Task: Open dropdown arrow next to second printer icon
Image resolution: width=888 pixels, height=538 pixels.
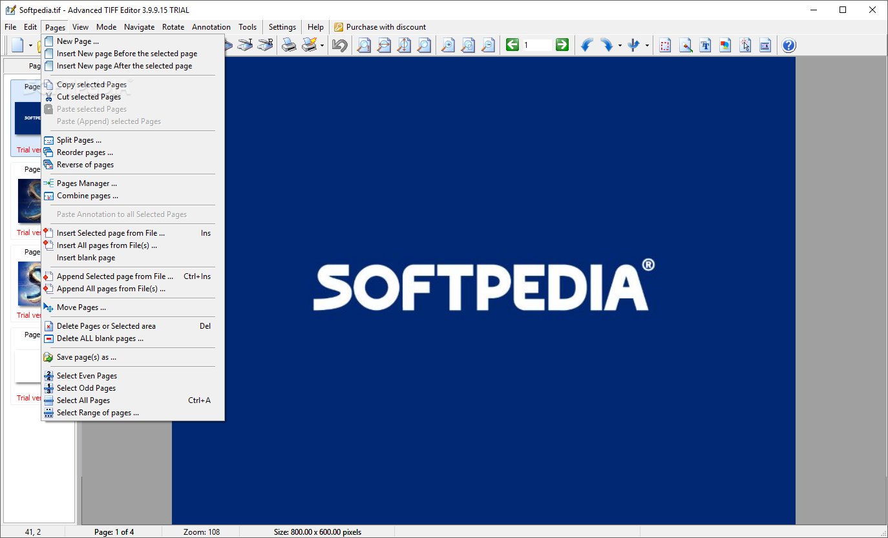Action: 322,46
